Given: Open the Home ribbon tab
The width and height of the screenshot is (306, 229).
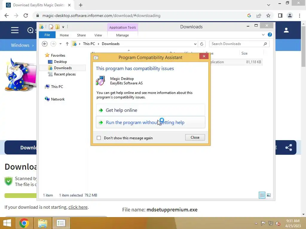Looking at the screenshot, I should tap(64, 35).
